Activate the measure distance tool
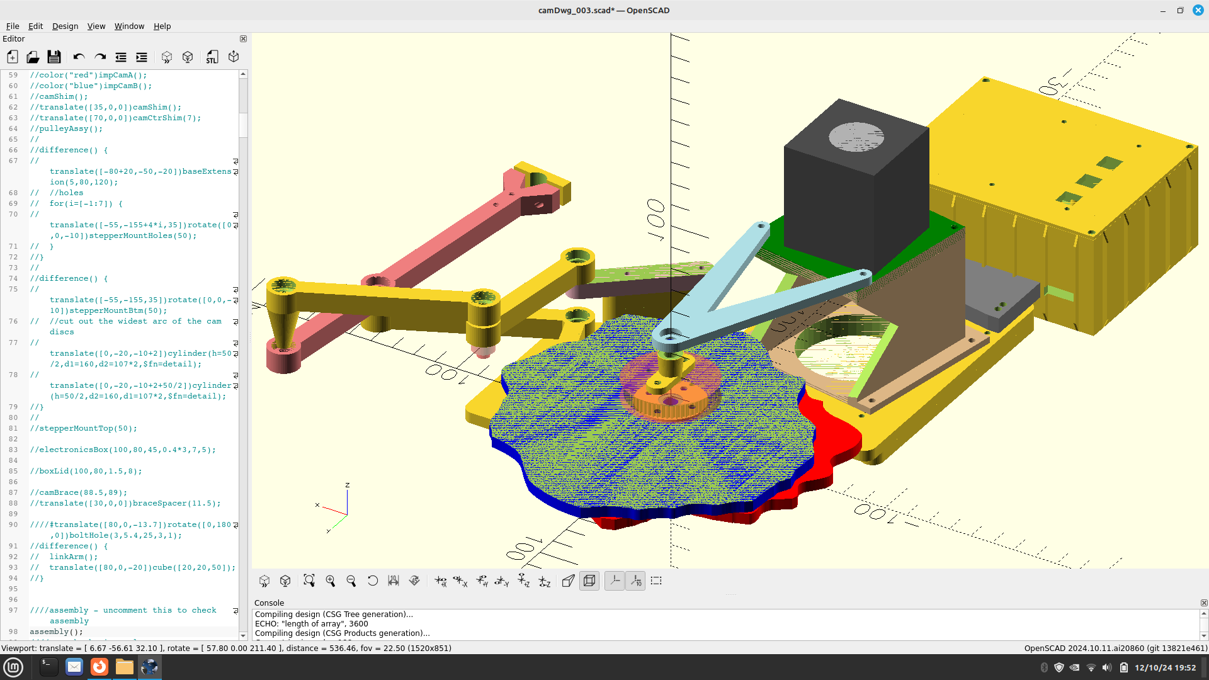1209x680 pixels. 394,581
